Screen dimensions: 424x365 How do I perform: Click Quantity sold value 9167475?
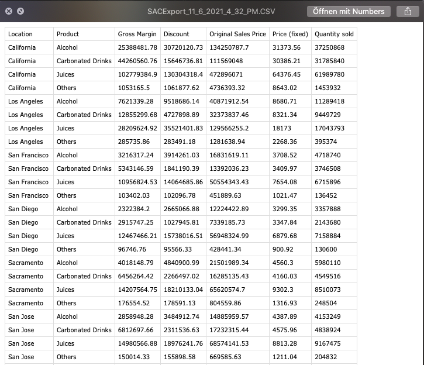pos(328,343)
